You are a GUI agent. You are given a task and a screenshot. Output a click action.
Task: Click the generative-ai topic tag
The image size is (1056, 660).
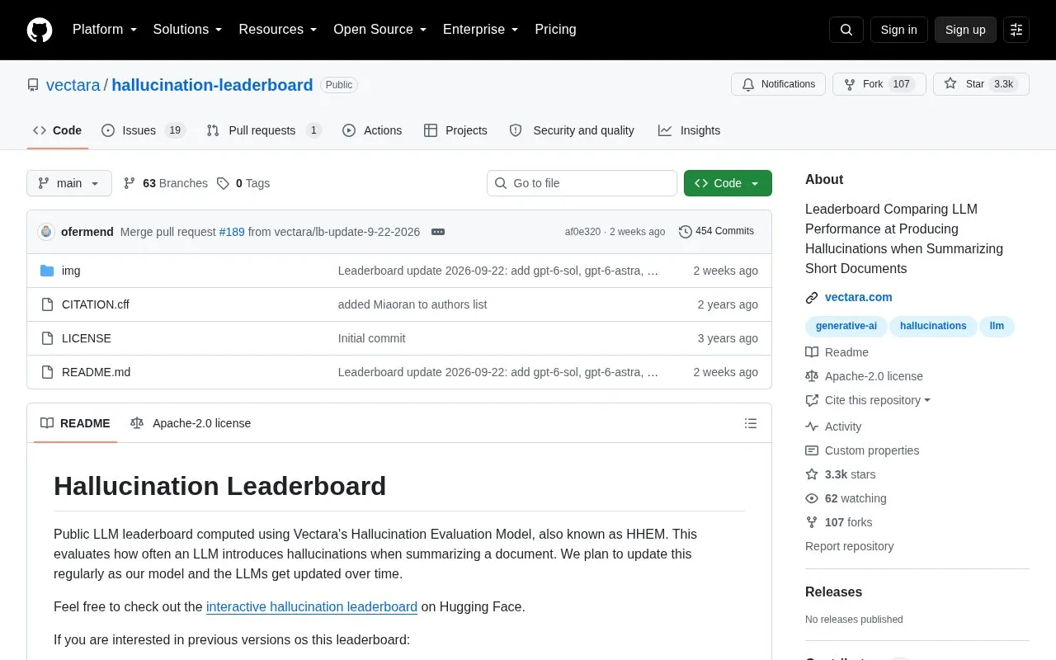[x=846, y=326]
